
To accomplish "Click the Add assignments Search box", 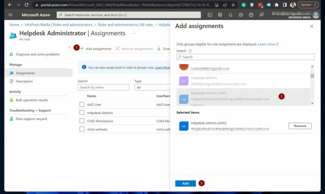I will click(x=245, y=57).
